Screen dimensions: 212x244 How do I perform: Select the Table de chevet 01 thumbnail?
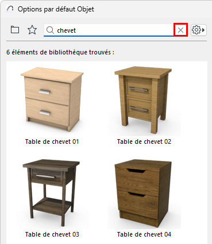52,99
